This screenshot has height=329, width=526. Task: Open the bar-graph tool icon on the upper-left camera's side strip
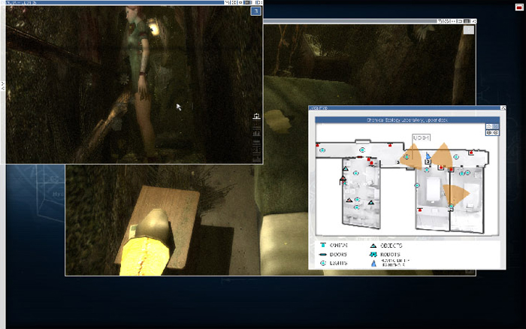tap(257, 133)
